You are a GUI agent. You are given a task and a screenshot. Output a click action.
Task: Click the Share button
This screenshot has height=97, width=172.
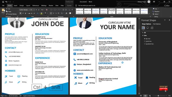tap(167, 6)
